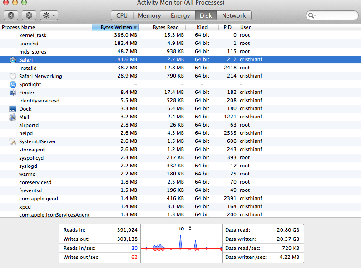Click the Reads in/sec value 30
The image size is (361, 268).
pos(134,248)
